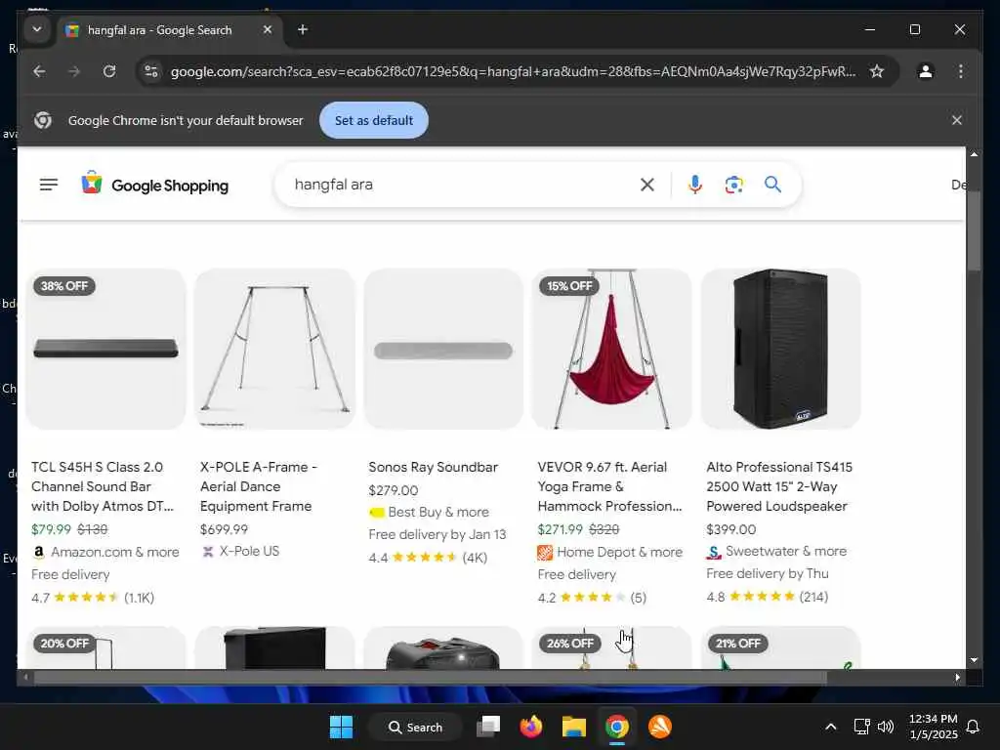
Task: Click the 'Set as default' button
Action: click(x=374, y=120)
